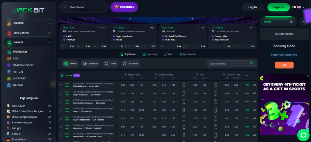Image resolution: width=311 pixels, height=142 pixels.
Task: Click the Casino sidebar icon
Action: (x=9, y=23)
